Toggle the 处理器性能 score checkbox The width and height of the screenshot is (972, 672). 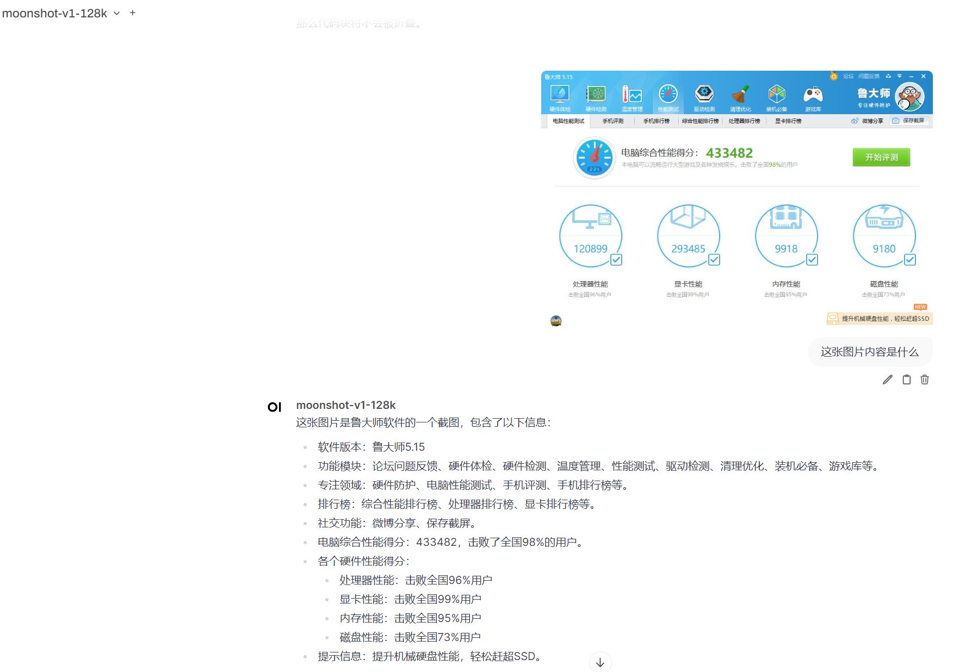[x=616, y=260]
